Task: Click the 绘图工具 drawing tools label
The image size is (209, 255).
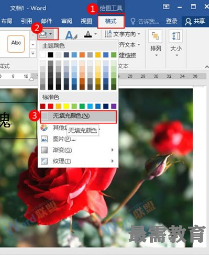Action: (x=111, y=8)
